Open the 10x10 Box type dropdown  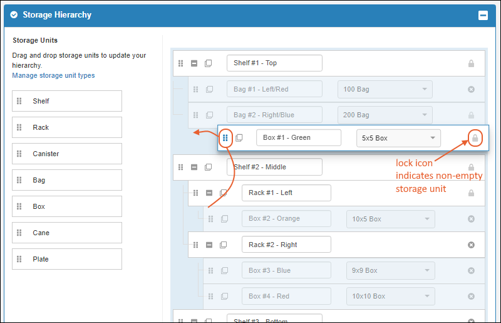[x=390, y=296]
